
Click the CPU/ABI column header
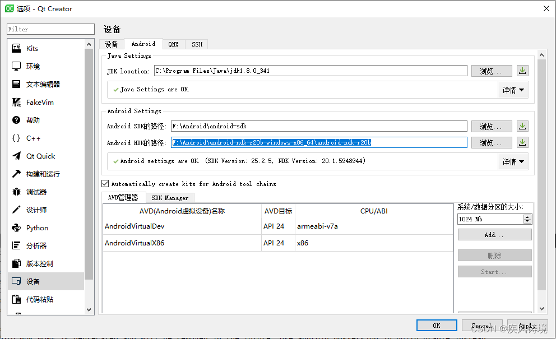[x=374, y=211]
